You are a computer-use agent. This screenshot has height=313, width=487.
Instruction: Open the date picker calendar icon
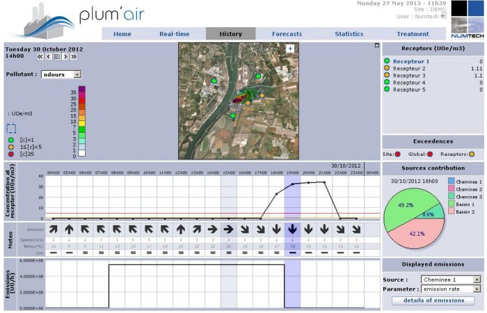click(57, 56)
